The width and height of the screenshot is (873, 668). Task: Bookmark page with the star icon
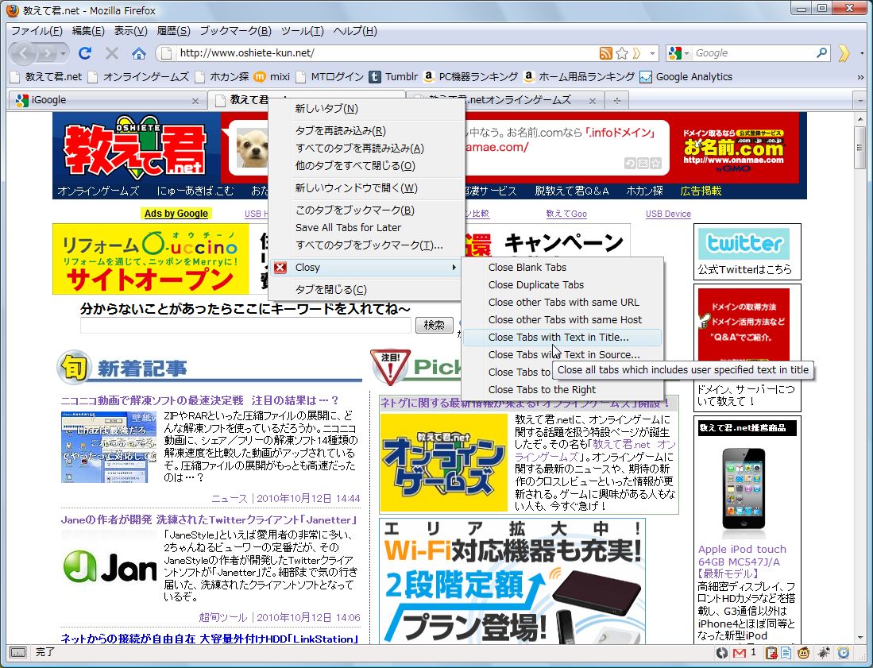tap(622, 53)
